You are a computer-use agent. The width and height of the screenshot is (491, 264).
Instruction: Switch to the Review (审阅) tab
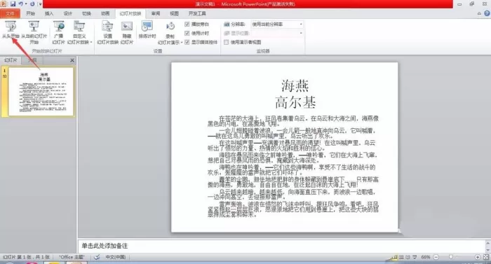[156, 13]
